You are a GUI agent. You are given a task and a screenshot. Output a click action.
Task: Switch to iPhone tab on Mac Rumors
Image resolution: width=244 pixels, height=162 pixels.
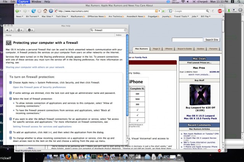point(169,49)
